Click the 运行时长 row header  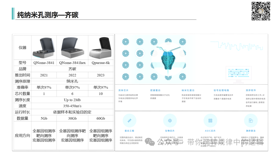[23, 112]
